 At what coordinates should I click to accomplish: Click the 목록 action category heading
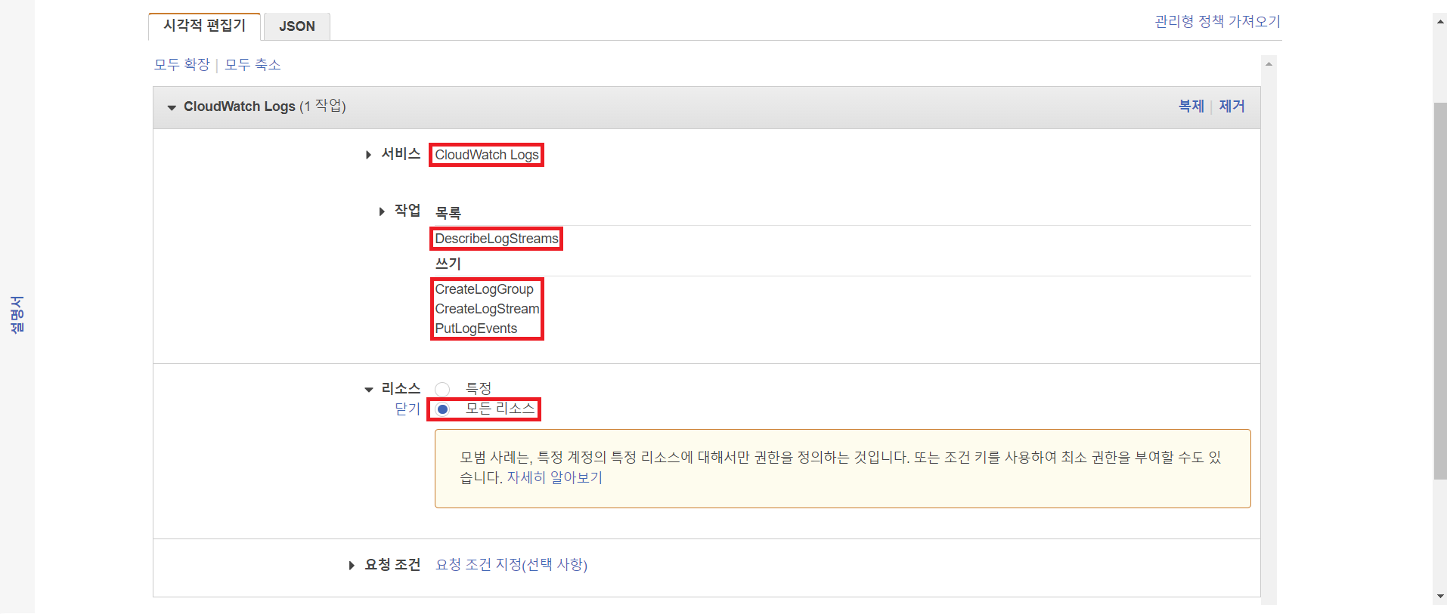click(448, 213)
